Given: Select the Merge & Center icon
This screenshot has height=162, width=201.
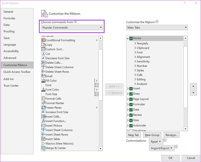Looking at the screenshot, I should [43, 148].
